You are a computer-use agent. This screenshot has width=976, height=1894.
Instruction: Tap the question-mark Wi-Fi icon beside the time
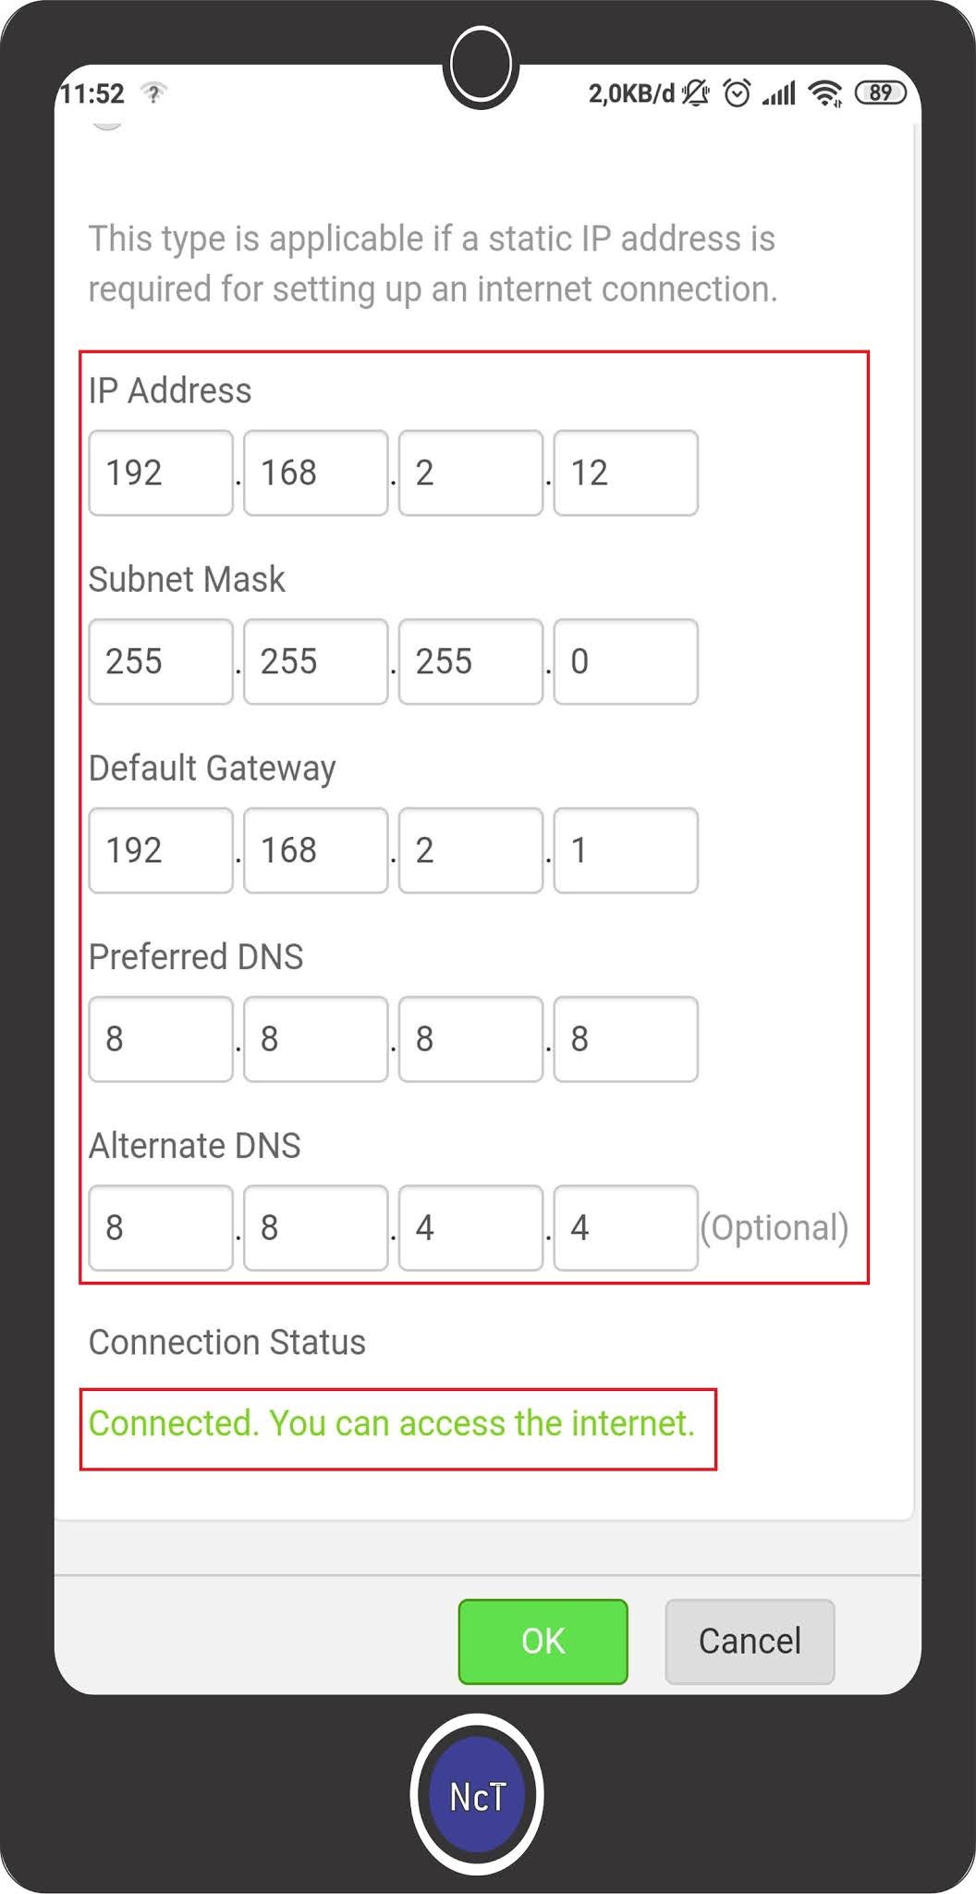pos(153,92)
